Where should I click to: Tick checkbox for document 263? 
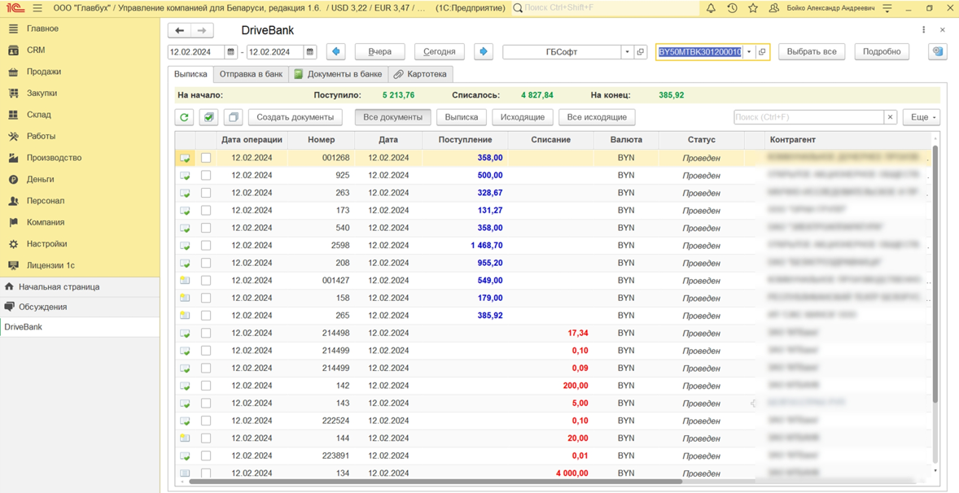coord(206,193)
